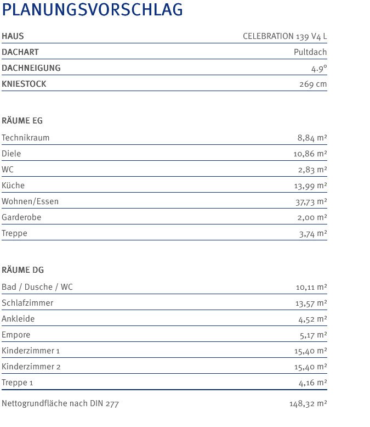
Task: Select the RÄUME DG section heading
Action: tap(22, 269)
